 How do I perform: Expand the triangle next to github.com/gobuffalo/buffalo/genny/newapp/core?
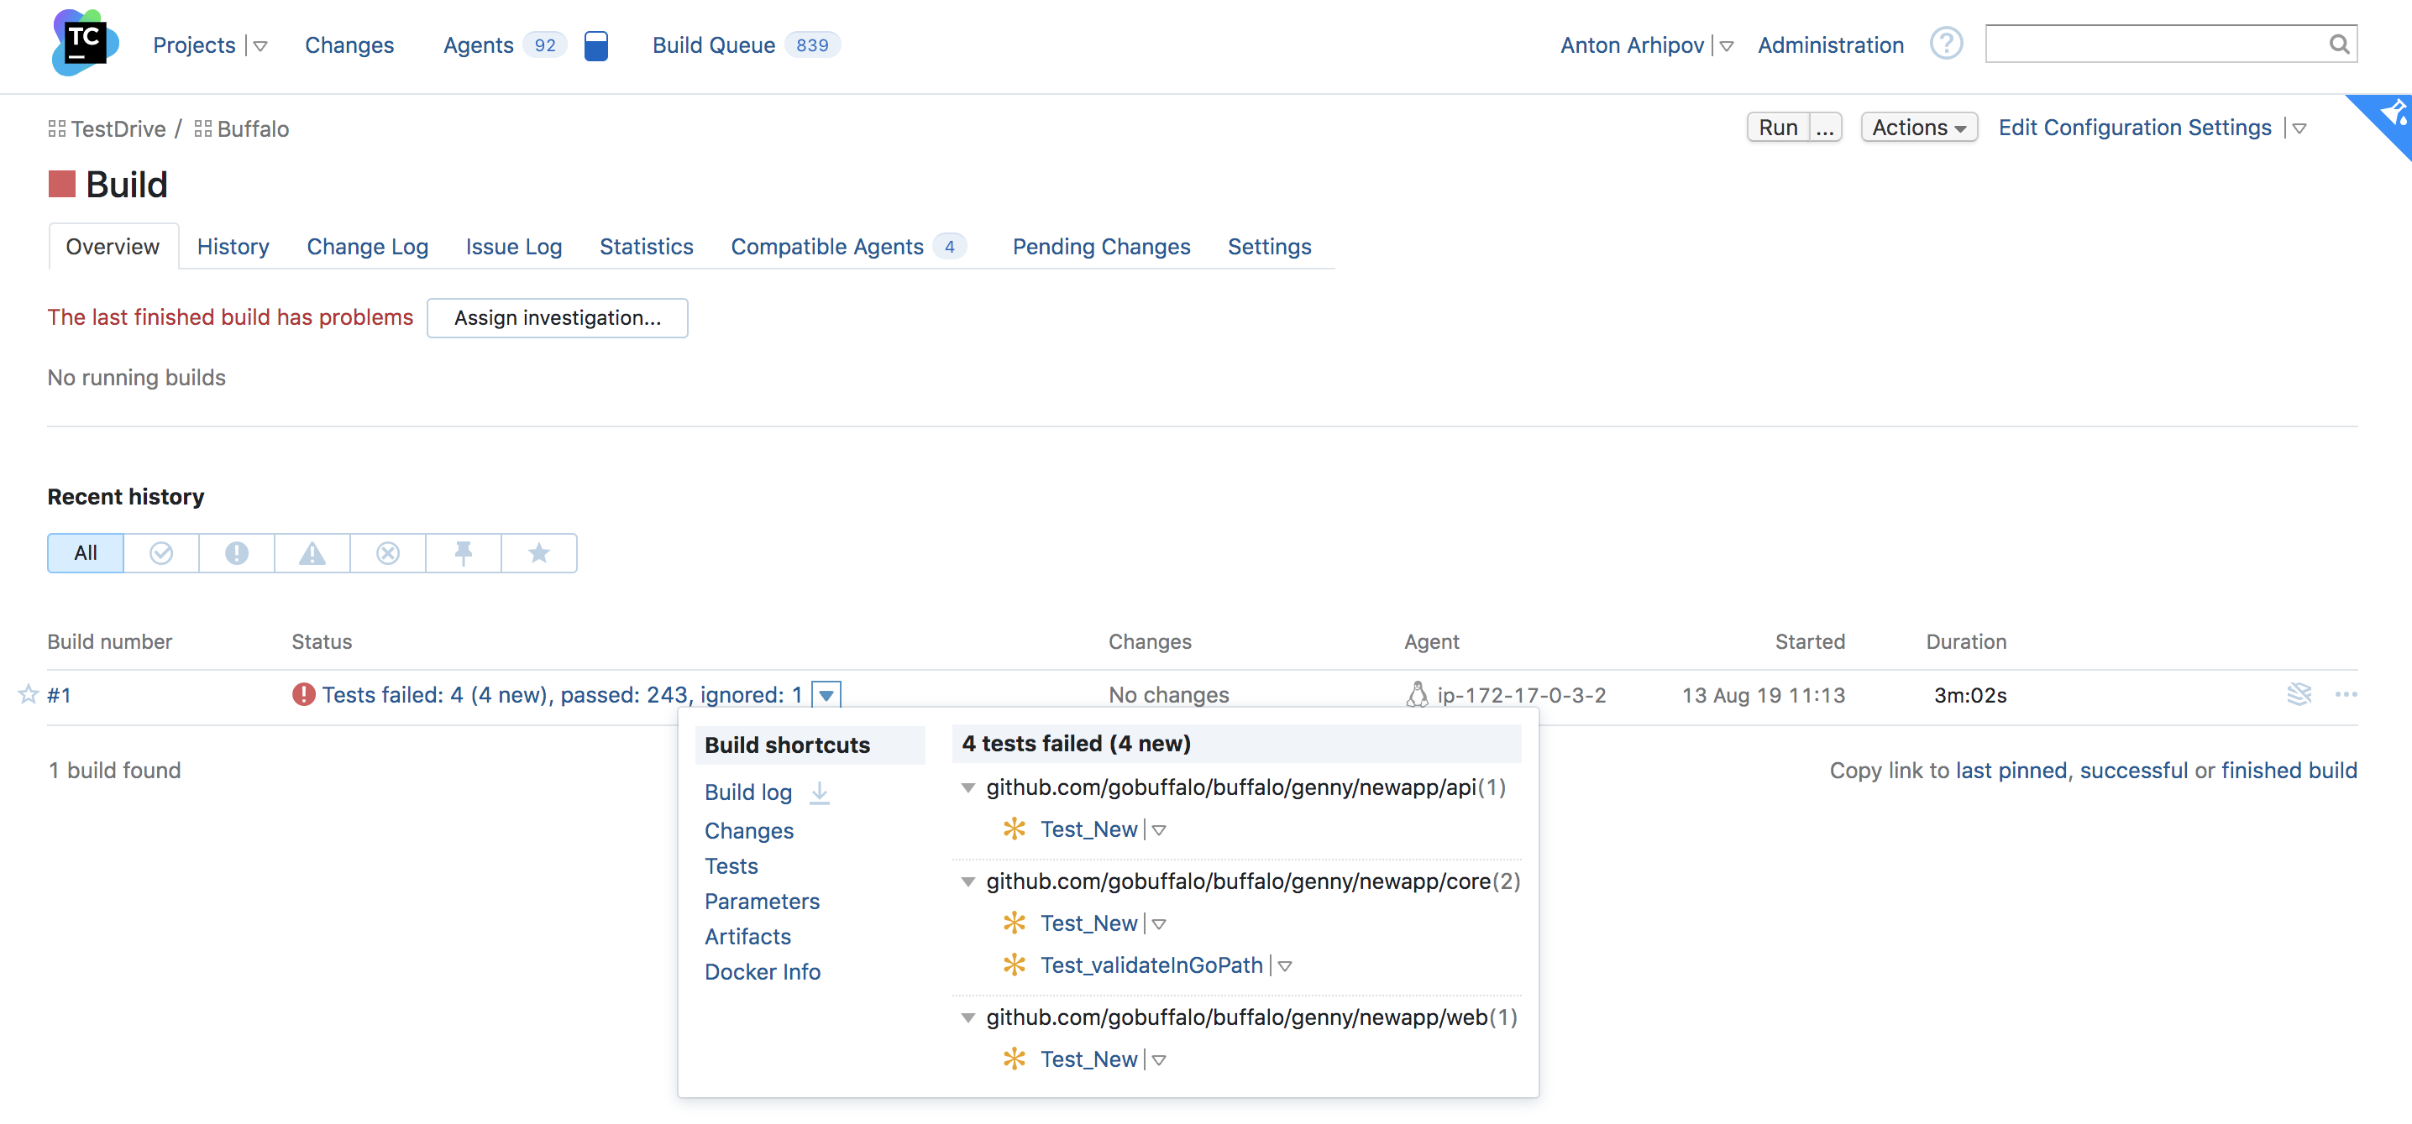tap(964, 880)
